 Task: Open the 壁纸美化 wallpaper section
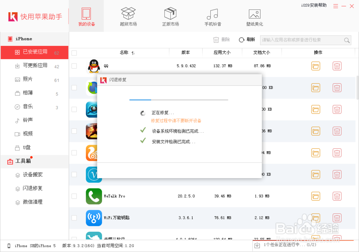pyautogui.click(x=255, y=16)
